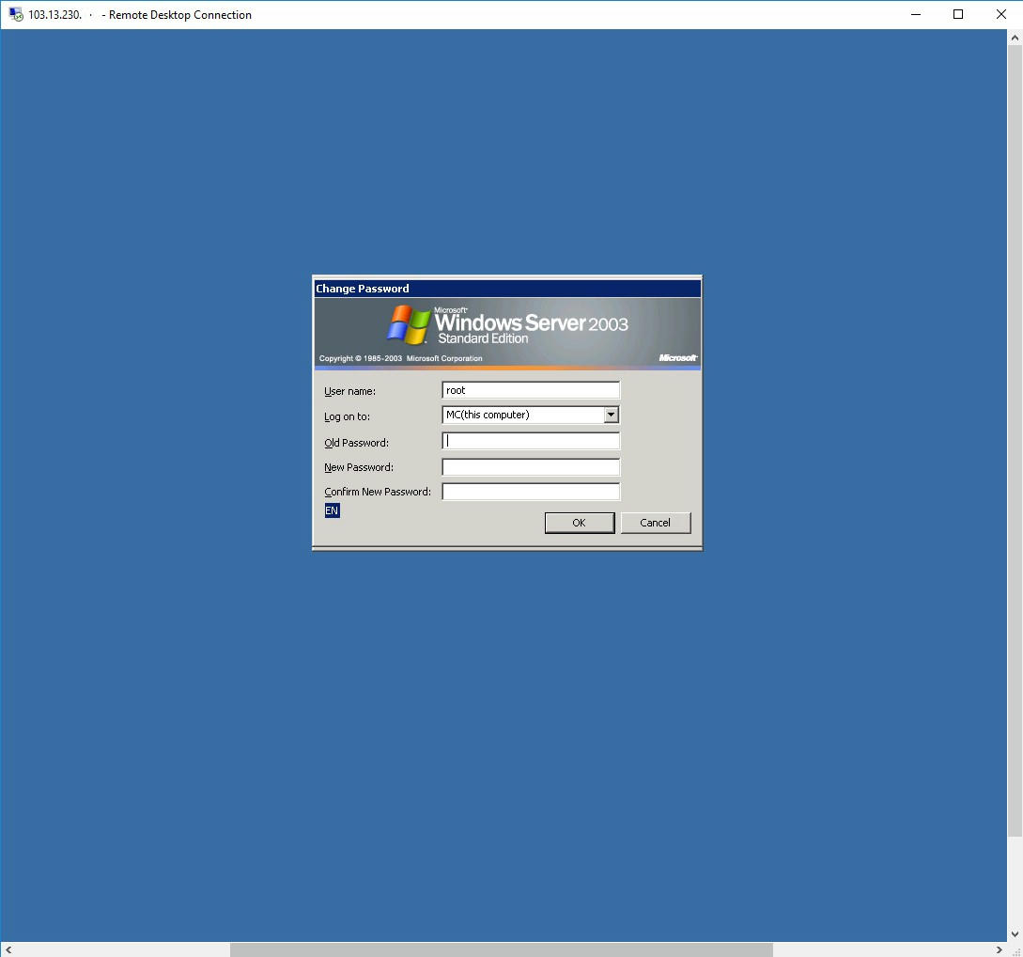Close the Remote Desktop Connection window

(1000, 14)
